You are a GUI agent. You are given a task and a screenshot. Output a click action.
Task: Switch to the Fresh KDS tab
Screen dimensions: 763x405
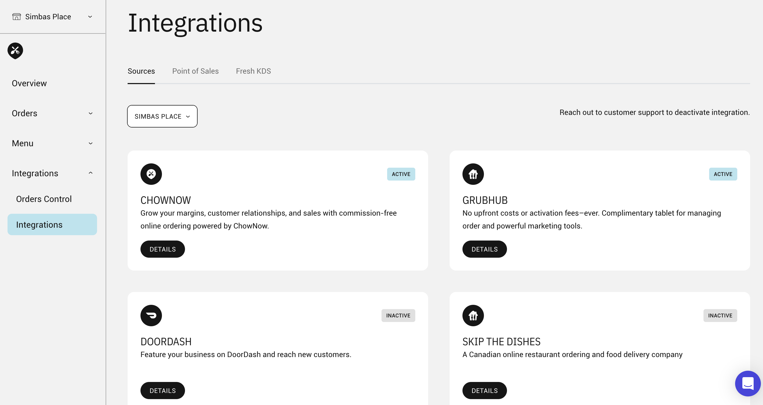pos(253,71)
